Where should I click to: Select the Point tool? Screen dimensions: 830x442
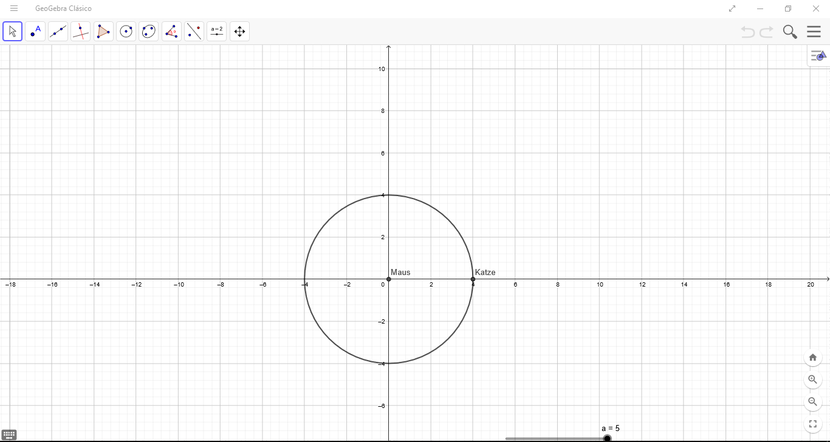pos(35,32)
